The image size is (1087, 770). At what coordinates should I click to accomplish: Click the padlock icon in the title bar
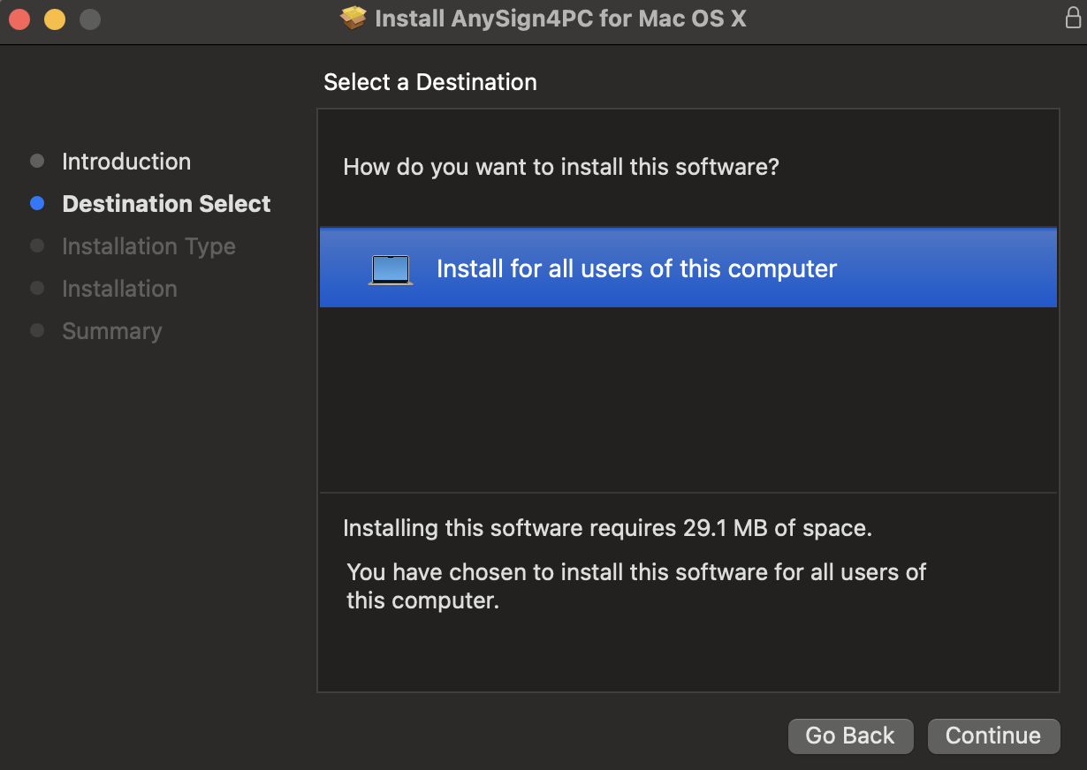point(1073,18)
